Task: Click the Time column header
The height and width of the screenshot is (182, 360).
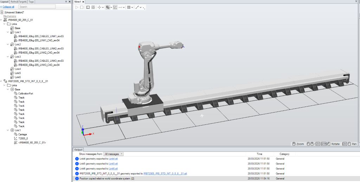Action: point(259,154)
